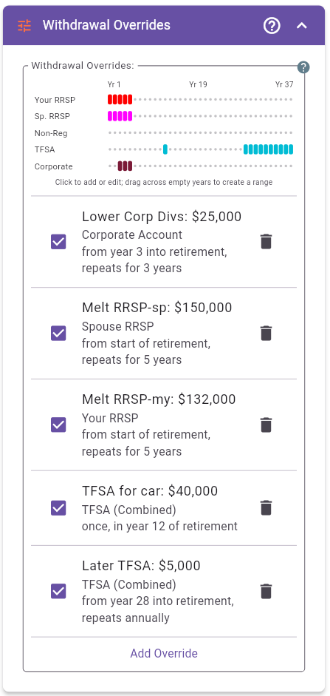Disable the Melt RRSP-sp override checkbox
Viewport: 330px width, 696px height.
pyautogui.click(x=58, y=334)
